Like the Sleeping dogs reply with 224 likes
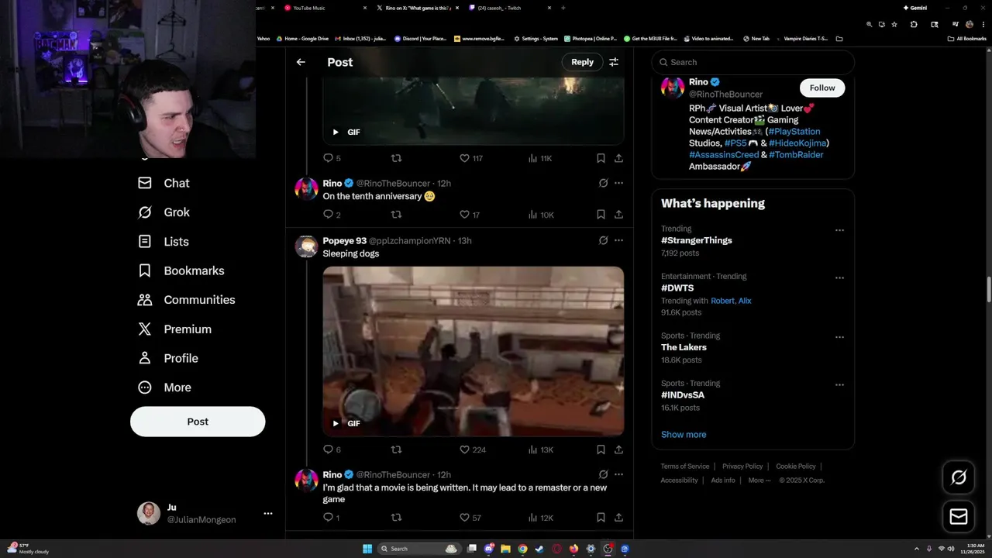 click(x=473, y=449)
